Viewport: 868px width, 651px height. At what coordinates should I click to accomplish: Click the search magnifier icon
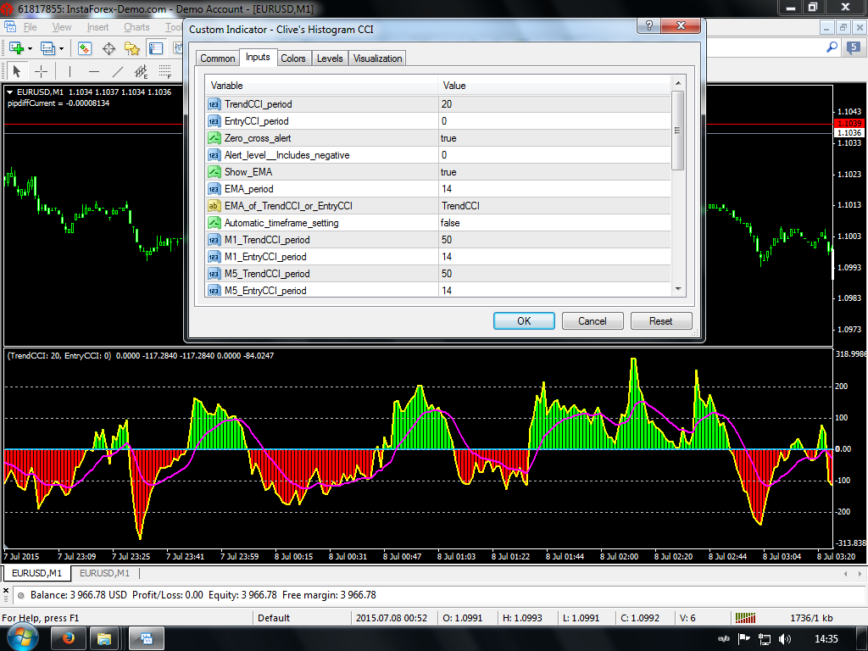coord(832,47)
